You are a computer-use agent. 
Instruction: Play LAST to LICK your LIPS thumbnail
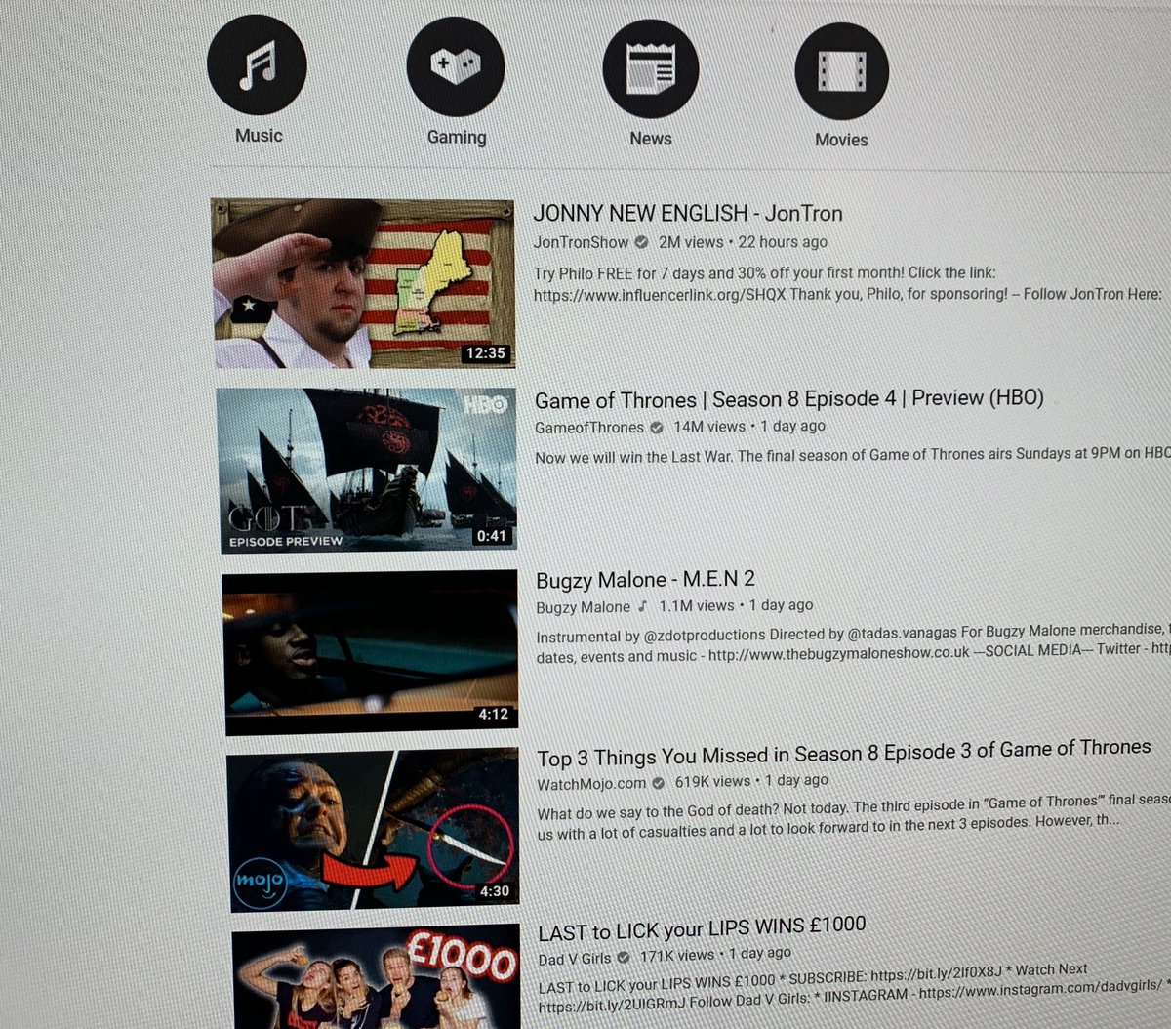[x=378, y=978]
